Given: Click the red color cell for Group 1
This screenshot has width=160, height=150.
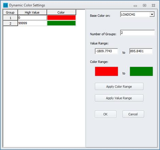Looking at the screenshot, I should (x=61, y=18).
